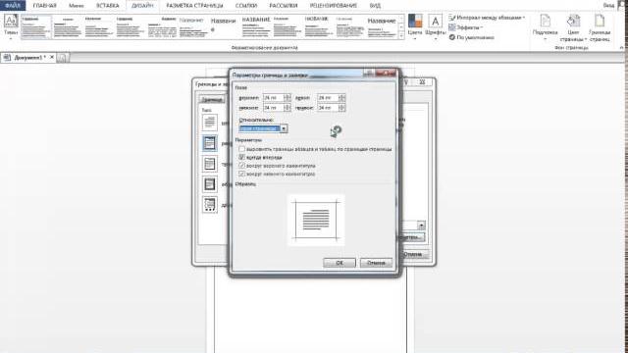Switch to the ВСТАВКА ribbon tab
The width and height of the screenshot is (628, 353).
pos(107,6)
